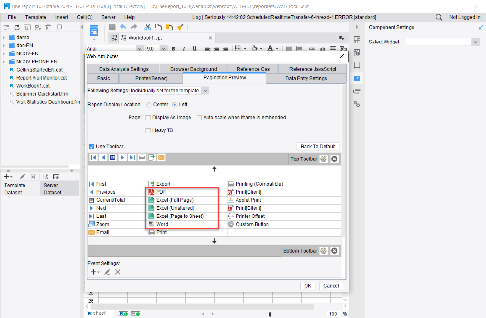Viewport: 486px width, 318px height.
Task: Click the Save icon in main toolbar
Action: 112,27
